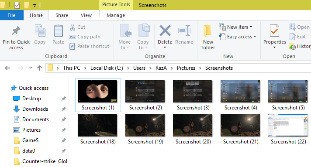311x167 pixels.
Task: Unpin Pictures using its pin icon
Action: point(63,130)
